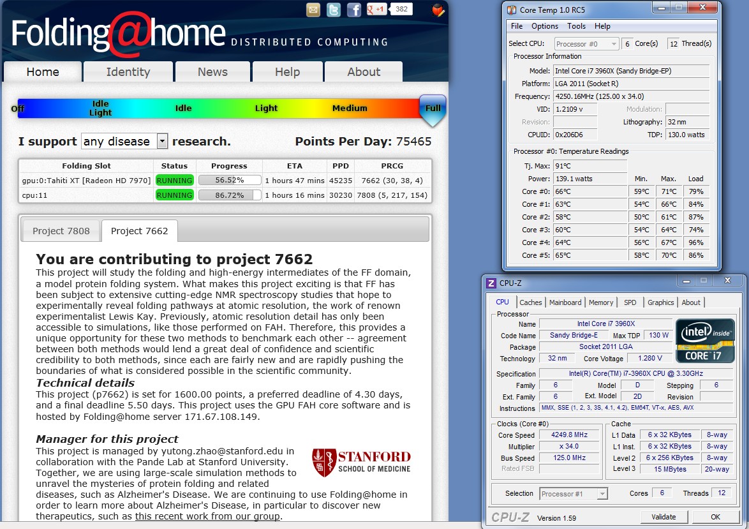Image resolution: width=749 pixels, height=529 pixels.
Task: Click the gpu:0 RUNNING status badge
Action: [x=174, y=180]
